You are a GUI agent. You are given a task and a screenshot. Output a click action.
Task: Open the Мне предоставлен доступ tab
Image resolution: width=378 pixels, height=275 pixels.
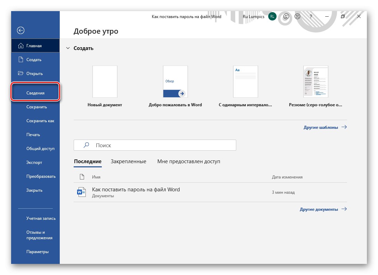189,161
